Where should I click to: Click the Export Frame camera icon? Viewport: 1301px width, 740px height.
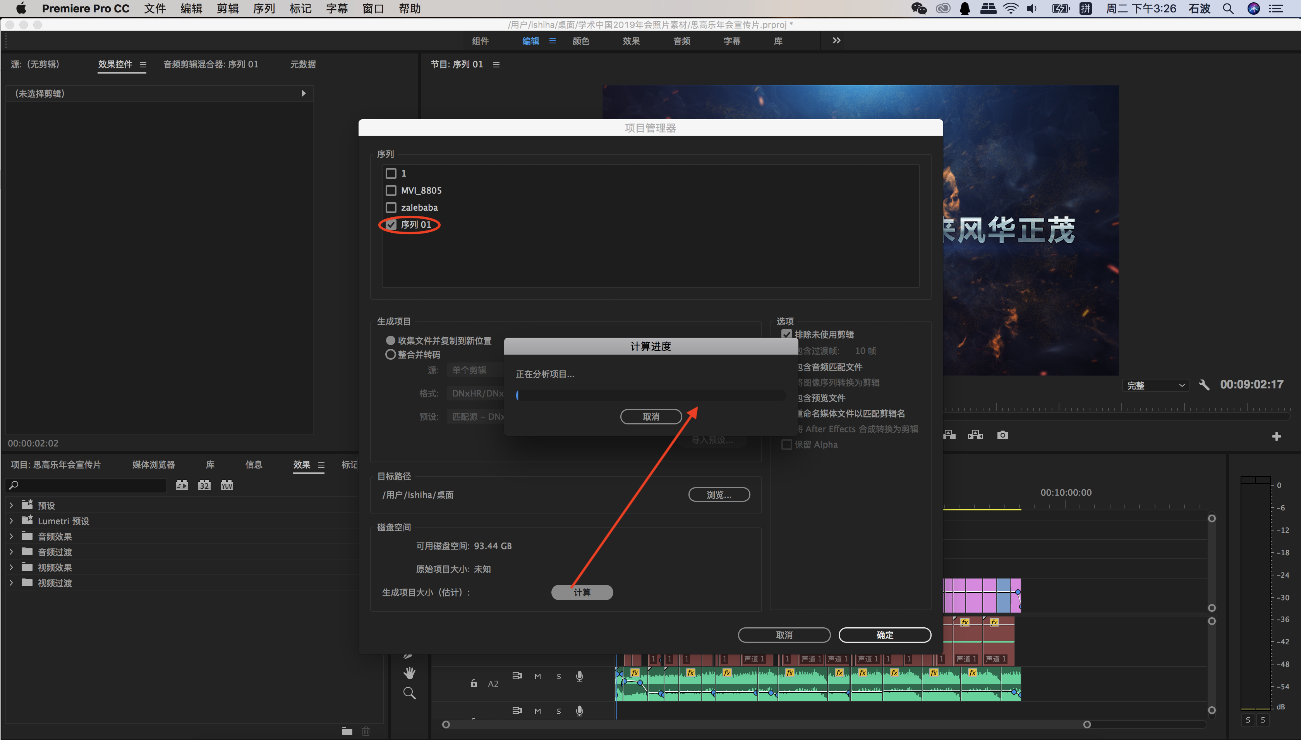point(1002,435)
